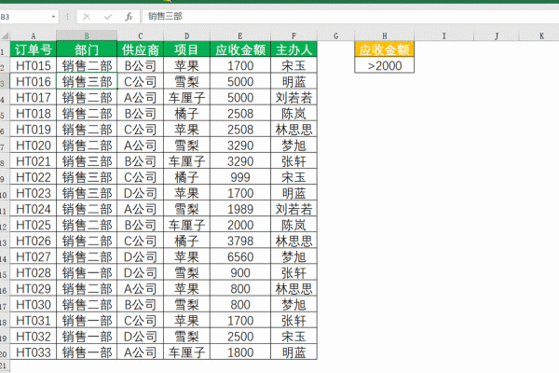This screenshot has height=373, width=559.
Task: Select column B header
Action: tap(87, 35)
